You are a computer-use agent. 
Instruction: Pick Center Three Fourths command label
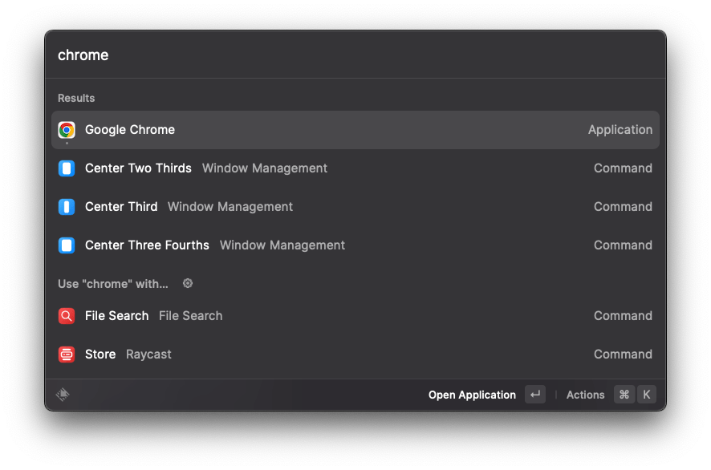pos(147,245)
